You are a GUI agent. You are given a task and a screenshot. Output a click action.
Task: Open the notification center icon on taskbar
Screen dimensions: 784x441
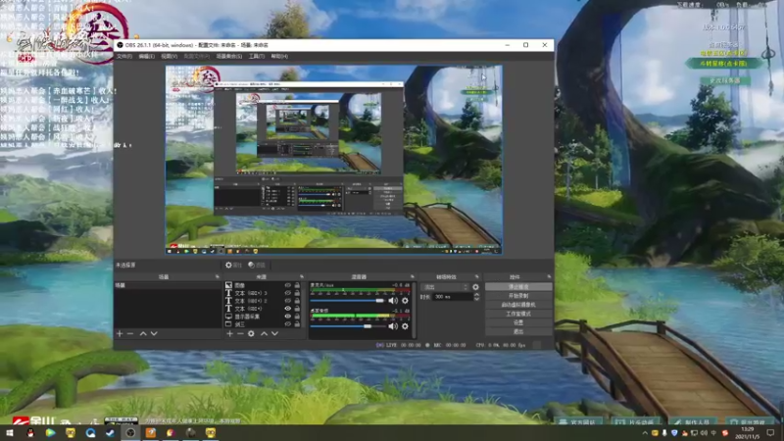[770, 432]
